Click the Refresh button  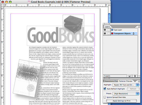133,89
